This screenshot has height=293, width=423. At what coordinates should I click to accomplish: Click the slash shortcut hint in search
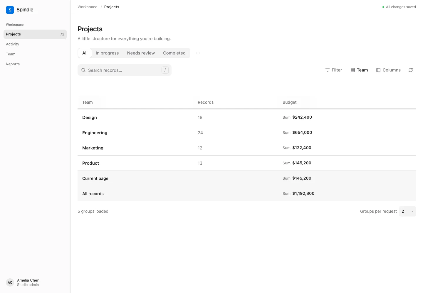[x=165, y=70]
